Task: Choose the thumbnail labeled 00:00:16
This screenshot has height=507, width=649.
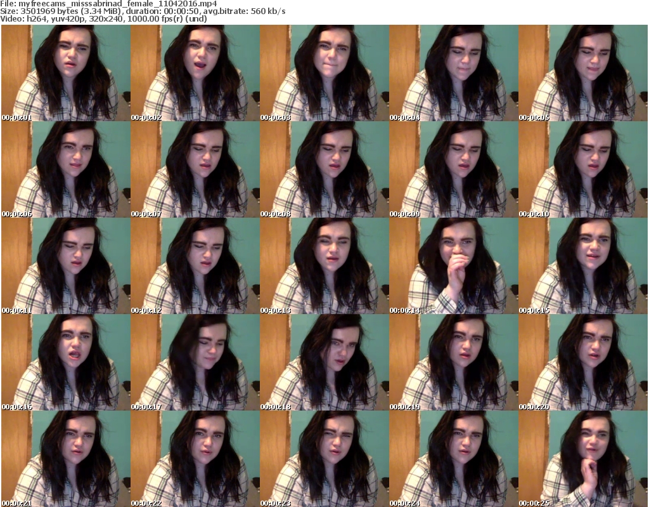Action: click(65, 362)
